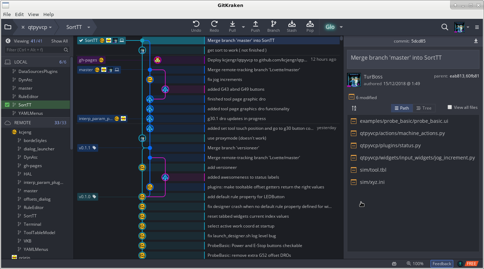Click the interp_param_p... branch label
484x269 pixels.
coord(102,119)
